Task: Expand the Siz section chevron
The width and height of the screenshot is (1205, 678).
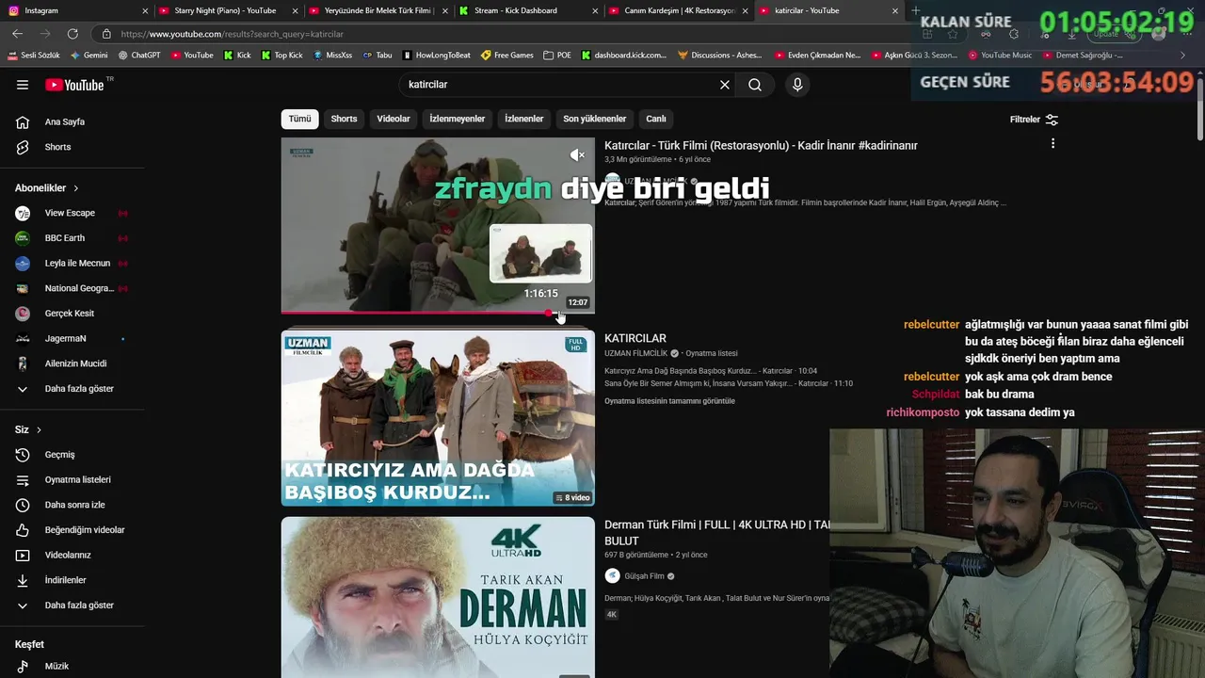Action: pyautogui.click(x=39, y=429)
